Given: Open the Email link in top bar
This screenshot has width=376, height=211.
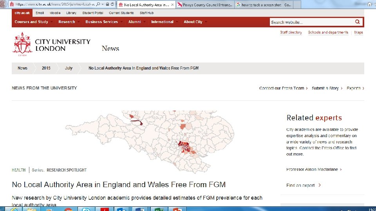Looking at the screenshot, I should (40, 13).
